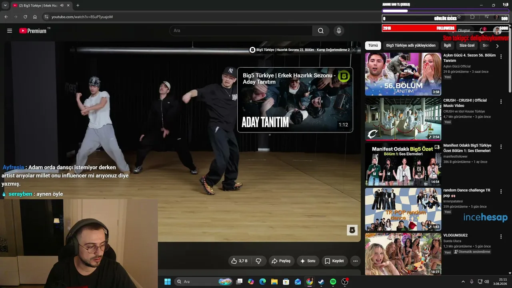Viewport: 512px width, 288px height.
Task: Ask about the video with Soru
Action: pyautogui.click(x=308, y=261)
